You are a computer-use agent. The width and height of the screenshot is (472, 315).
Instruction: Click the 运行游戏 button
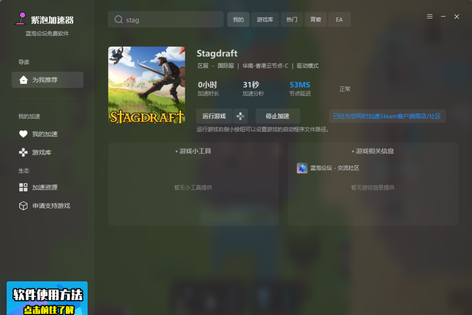(x=214, y=116)
